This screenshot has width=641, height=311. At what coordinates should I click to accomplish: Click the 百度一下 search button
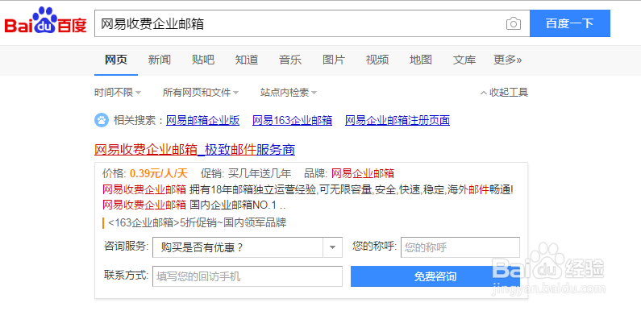pyautogui.click(x=570, y=23)
